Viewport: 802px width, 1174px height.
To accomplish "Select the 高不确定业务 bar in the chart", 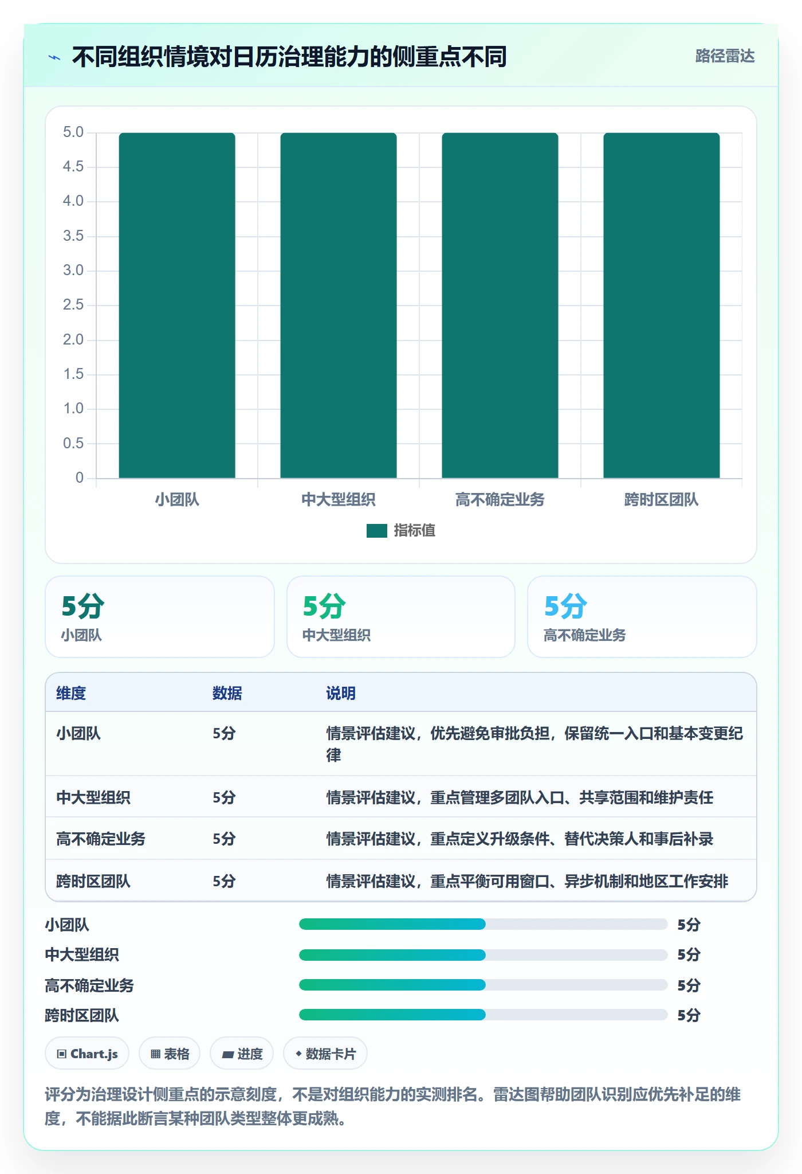I will tap(500, 305).
